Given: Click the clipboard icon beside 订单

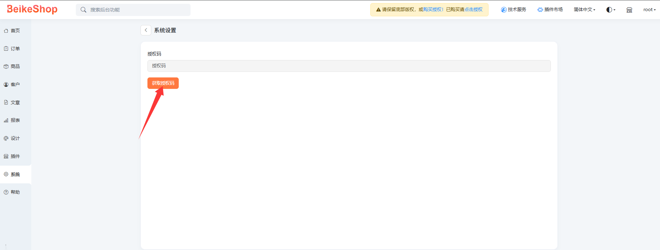Looking at the screenshot, I should [6, 49].
